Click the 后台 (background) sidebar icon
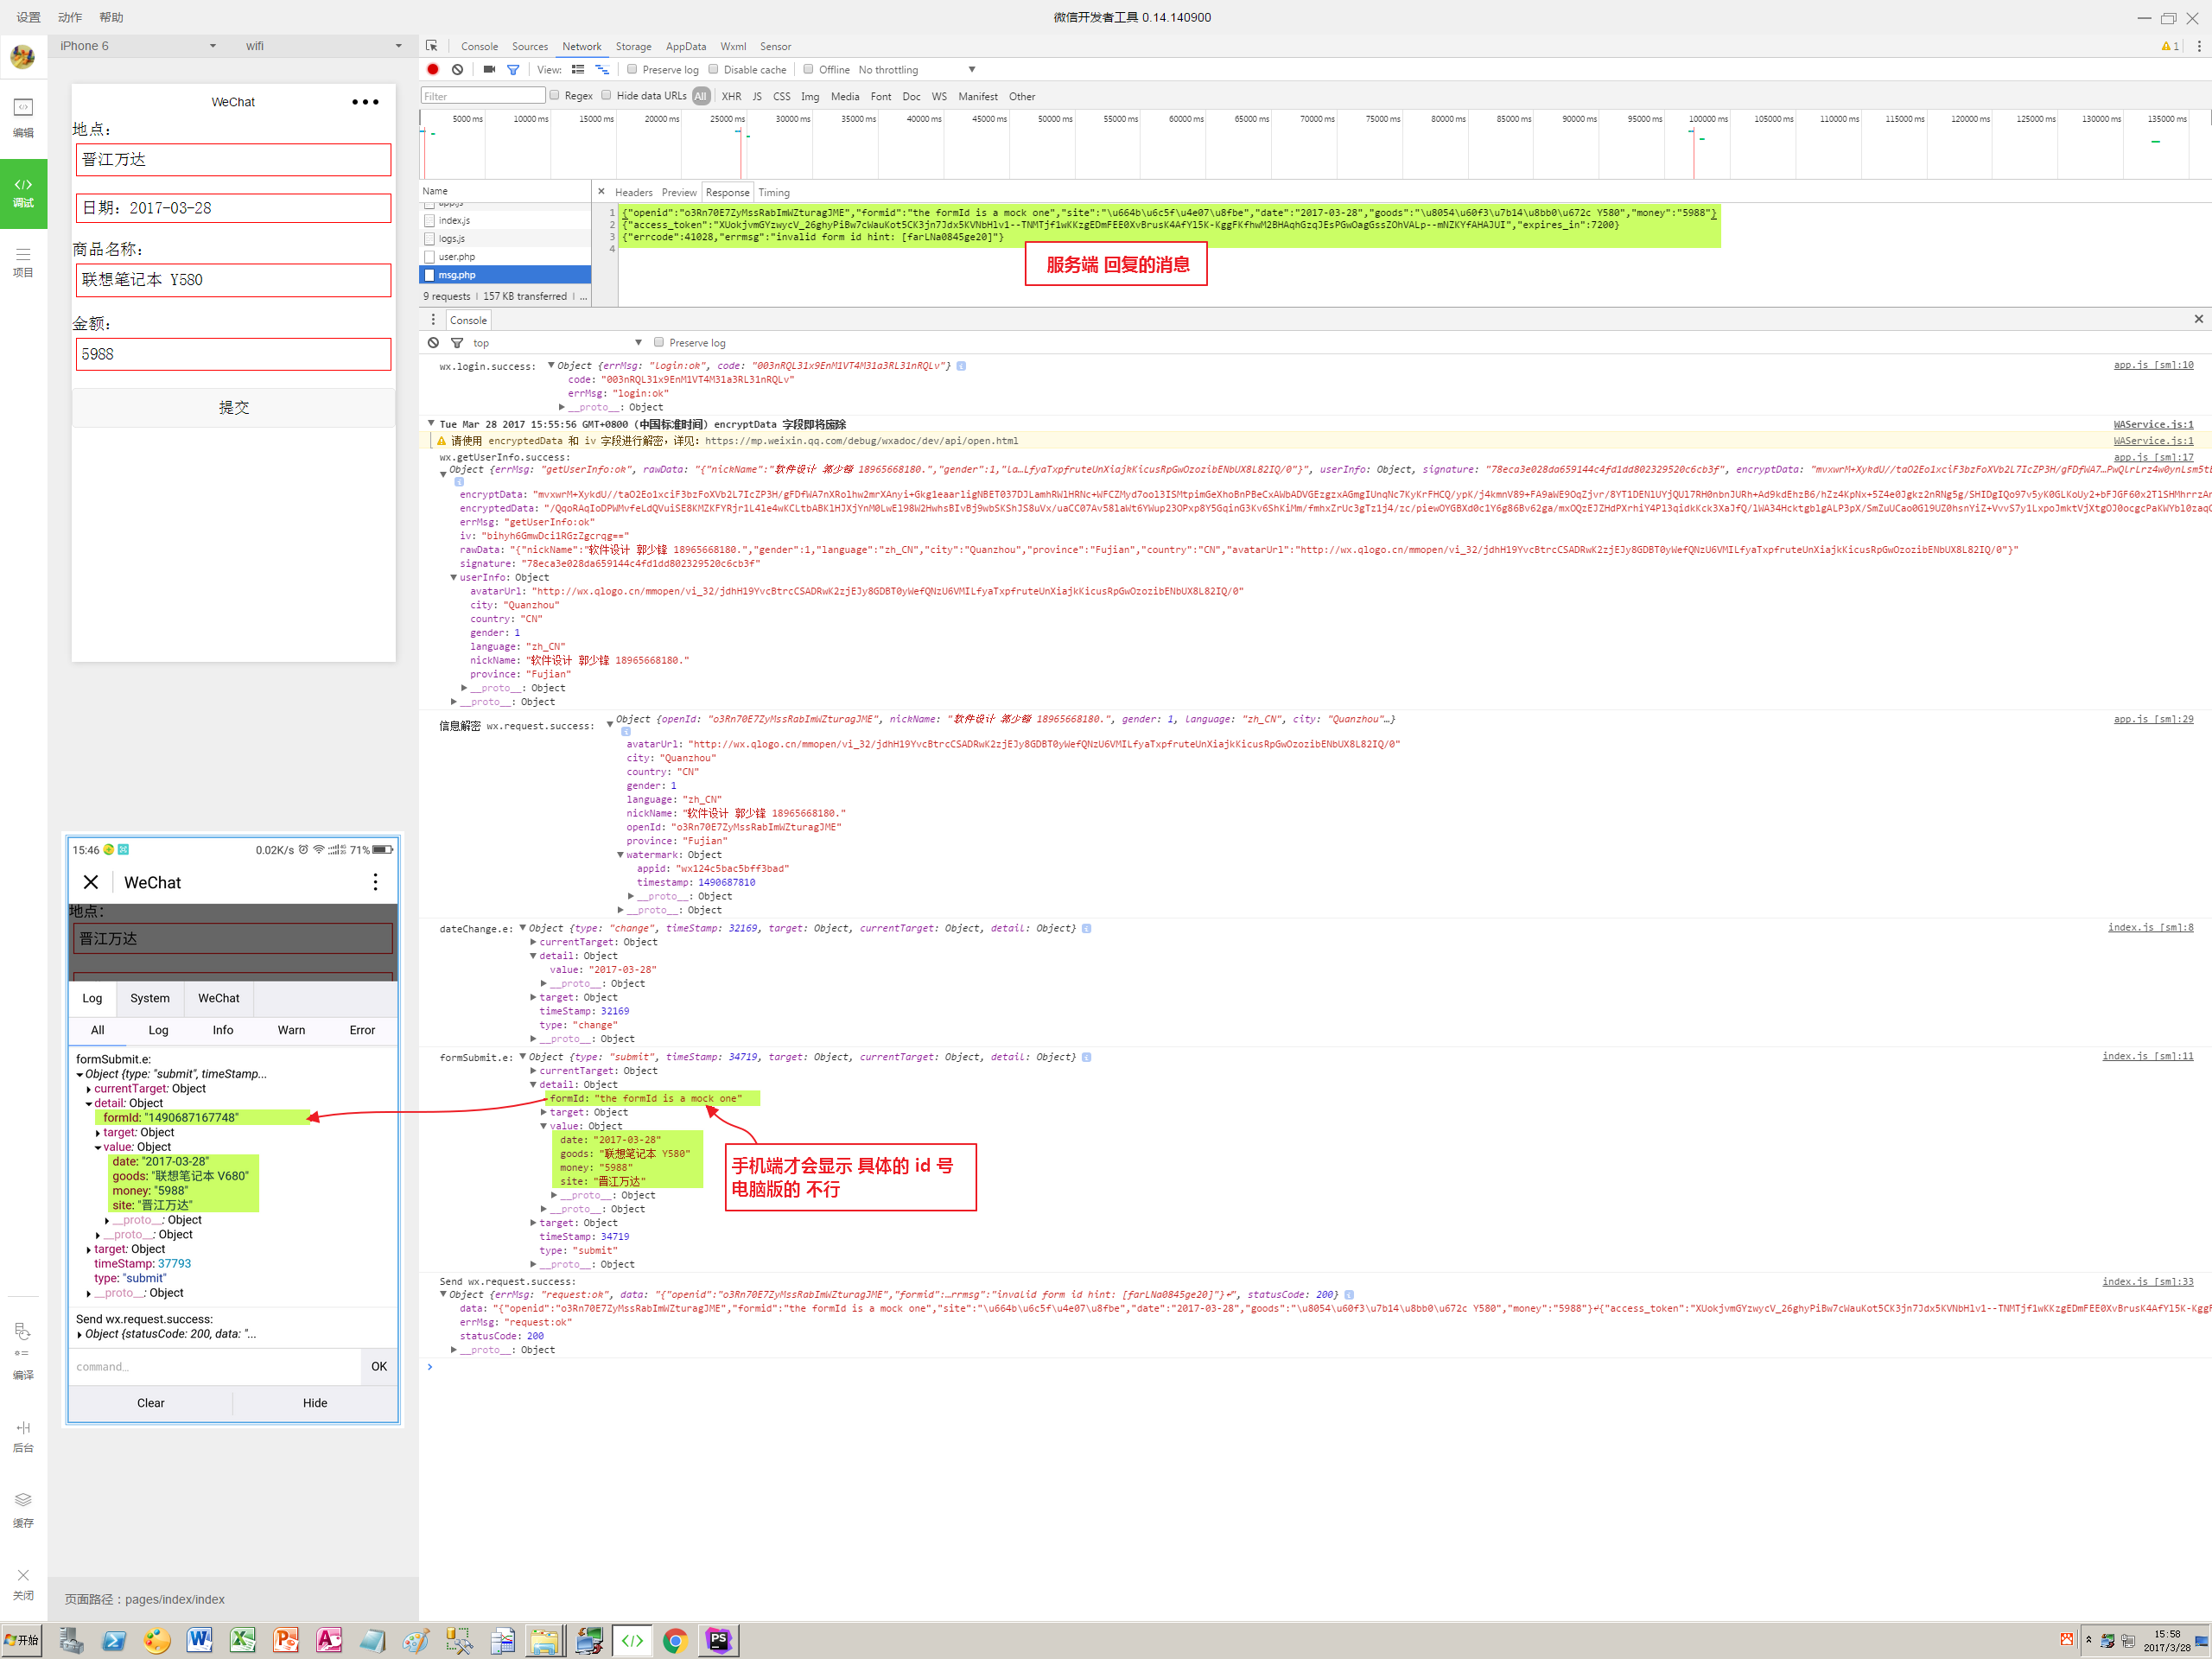This screenshot has width=2212, height=1659. coord(23,1436)
